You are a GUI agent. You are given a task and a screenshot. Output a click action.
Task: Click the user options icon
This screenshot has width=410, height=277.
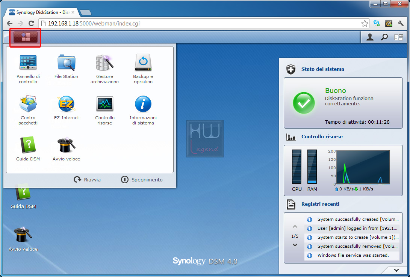pos(370,37)
